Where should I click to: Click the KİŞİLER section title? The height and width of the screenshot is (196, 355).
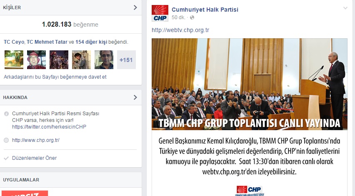click(12, 7)
